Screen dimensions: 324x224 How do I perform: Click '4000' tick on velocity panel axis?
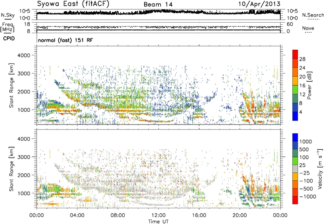pos(23,139)
